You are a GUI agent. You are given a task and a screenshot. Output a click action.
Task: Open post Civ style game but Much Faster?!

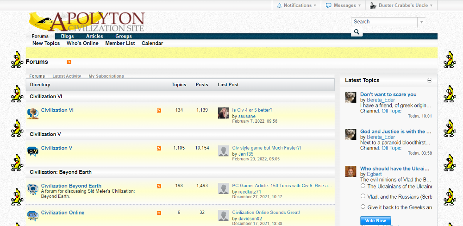tap(267, 148)
